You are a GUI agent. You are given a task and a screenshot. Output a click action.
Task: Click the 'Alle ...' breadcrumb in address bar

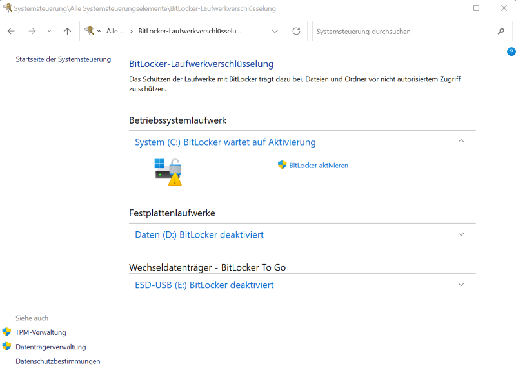coord(115,31)
